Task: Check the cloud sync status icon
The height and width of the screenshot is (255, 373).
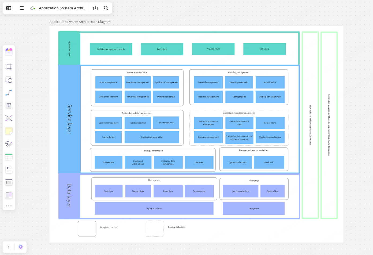Action: tap(33, 8)
